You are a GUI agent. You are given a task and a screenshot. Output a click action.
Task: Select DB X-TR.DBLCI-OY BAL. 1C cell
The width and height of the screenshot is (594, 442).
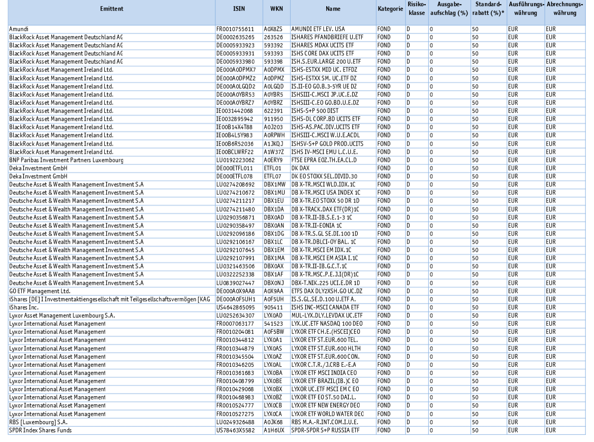[x=333, y=242]
